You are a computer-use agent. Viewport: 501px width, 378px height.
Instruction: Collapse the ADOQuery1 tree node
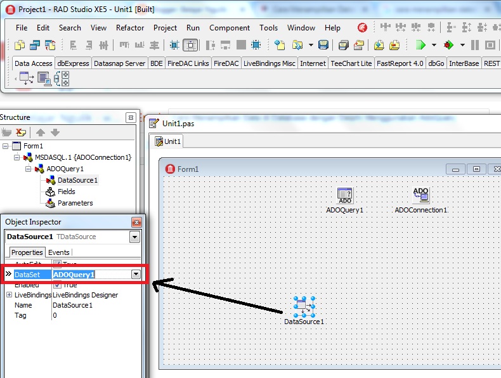tap(29, 169)
